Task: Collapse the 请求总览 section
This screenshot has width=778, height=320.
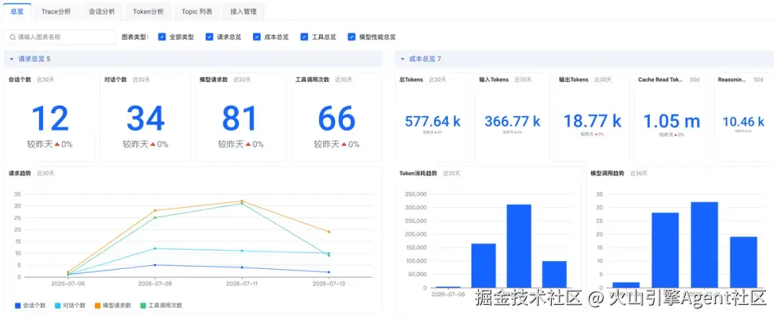Action: 12,59
